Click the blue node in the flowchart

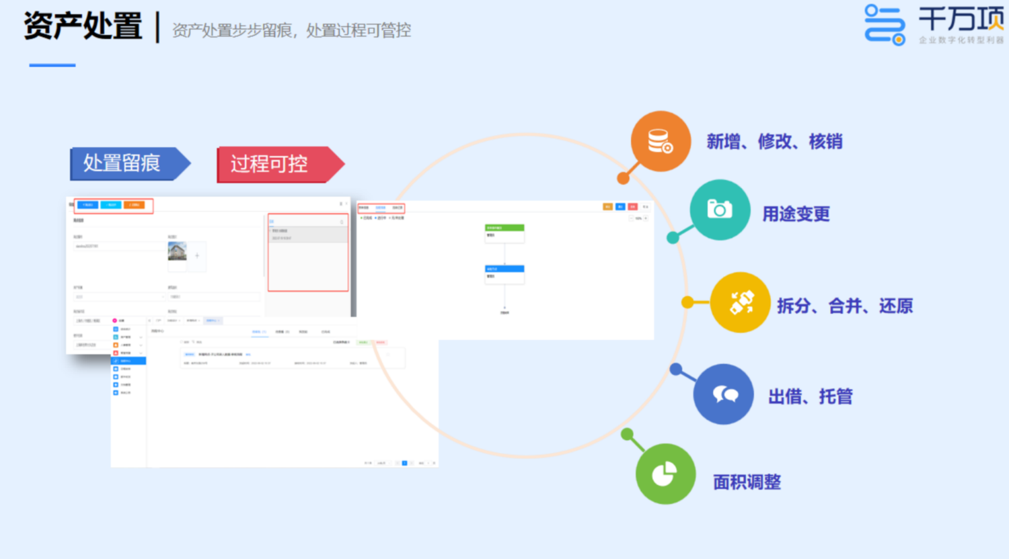point(504,269)
